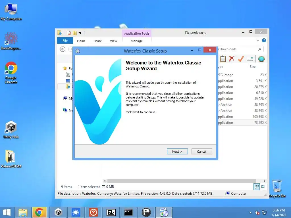This screenshot has width=291, height=218.
Task: Select the file sized 3,591 KB
Action: [243, 81]
